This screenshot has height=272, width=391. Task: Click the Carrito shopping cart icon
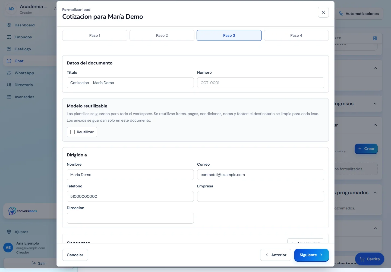362,259
